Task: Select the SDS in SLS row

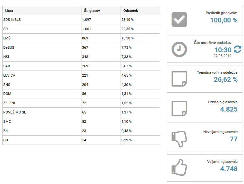Action: coord(81,20)
